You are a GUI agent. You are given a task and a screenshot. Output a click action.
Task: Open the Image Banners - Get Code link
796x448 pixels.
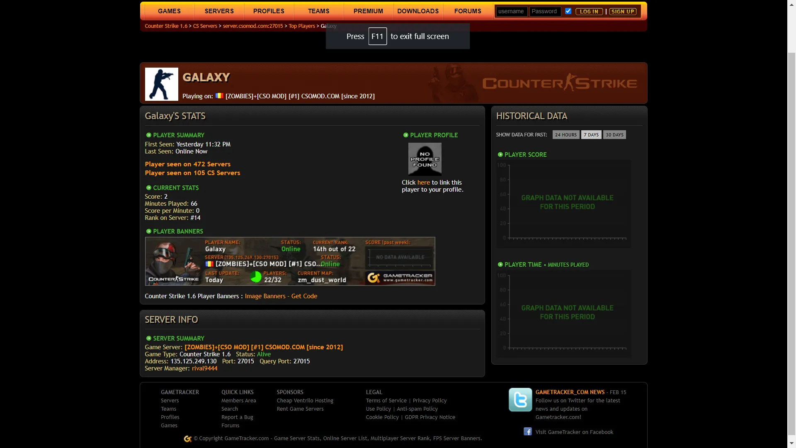281,296
